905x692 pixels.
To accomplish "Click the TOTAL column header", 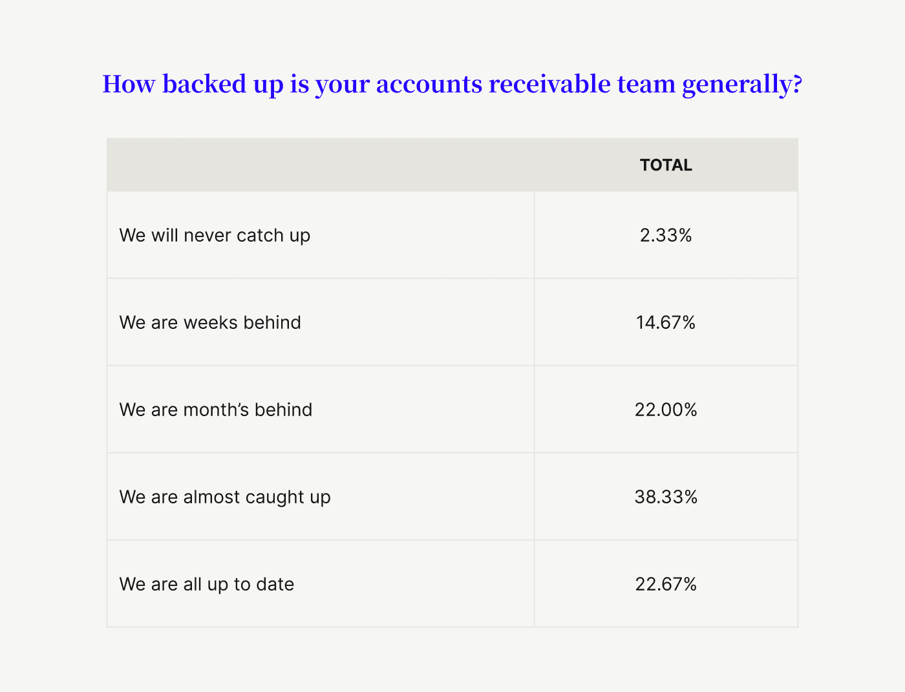I will coord(666,165).
